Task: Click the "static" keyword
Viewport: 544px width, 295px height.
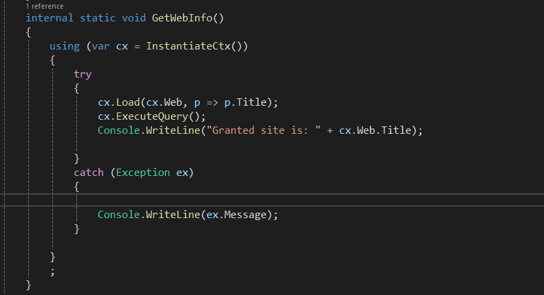Action: [x=98, y=18]
